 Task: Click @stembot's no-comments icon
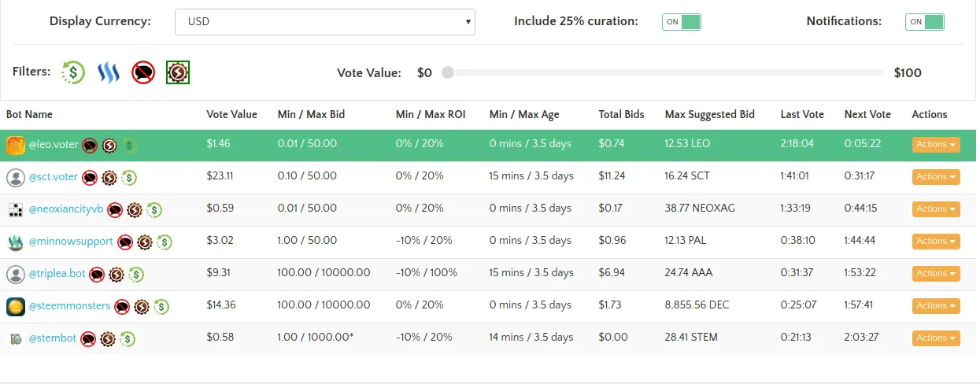[x=88, y=338]
